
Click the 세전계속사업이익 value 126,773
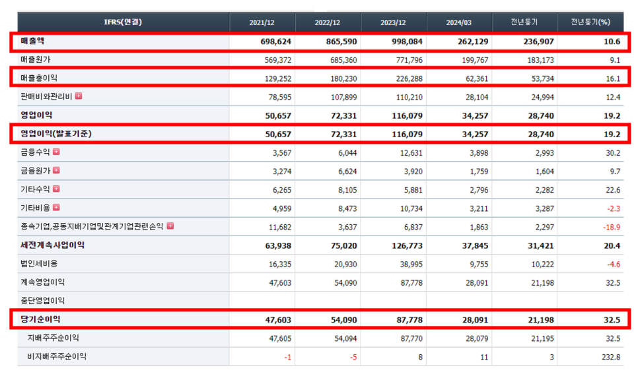pos(408,246)
